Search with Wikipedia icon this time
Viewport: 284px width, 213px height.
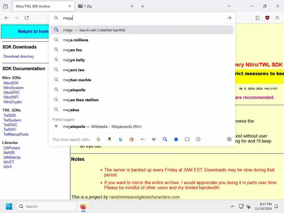(x=154, y=139)
